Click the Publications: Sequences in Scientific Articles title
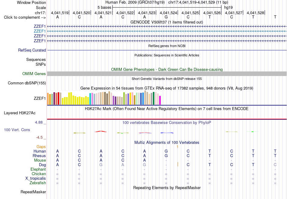 (x=167, y=55)
